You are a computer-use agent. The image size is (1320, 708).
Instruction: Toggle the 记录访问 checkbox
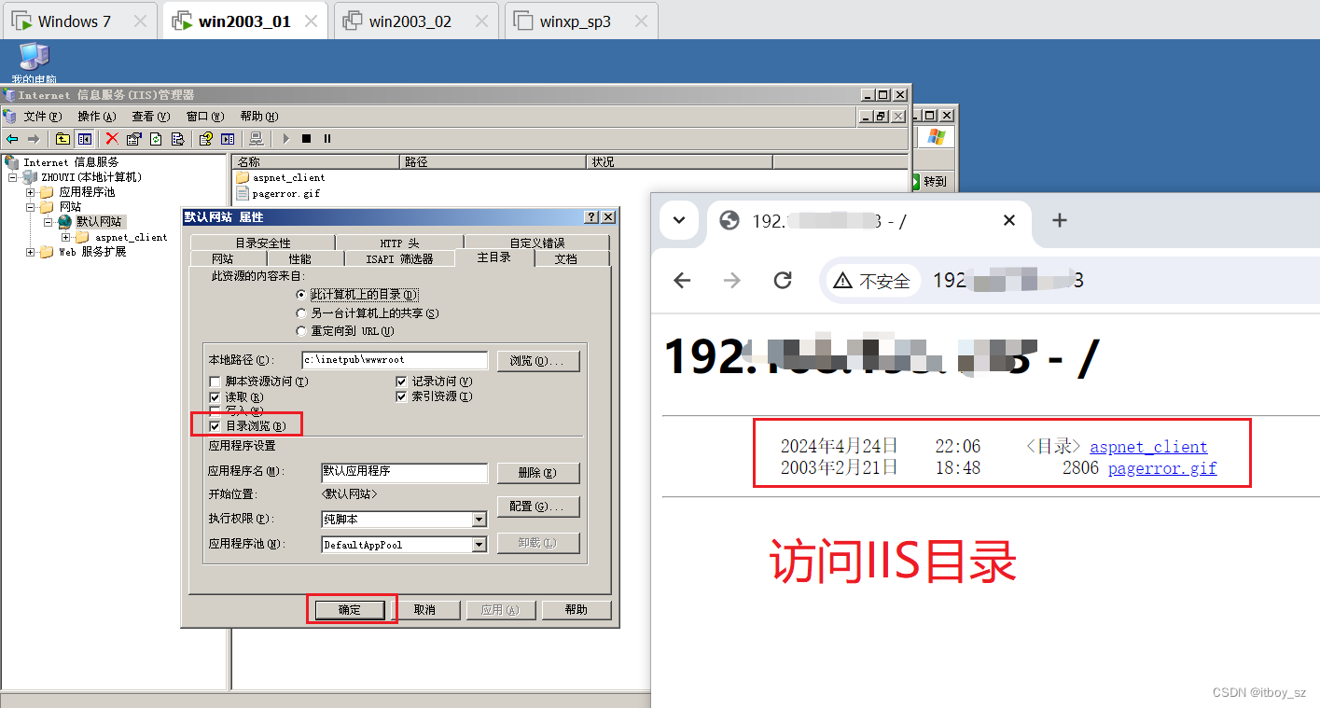401,382
